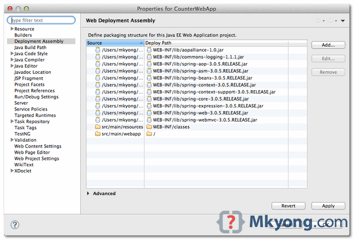Select WEB-INF/classes deploy path text

171,127
